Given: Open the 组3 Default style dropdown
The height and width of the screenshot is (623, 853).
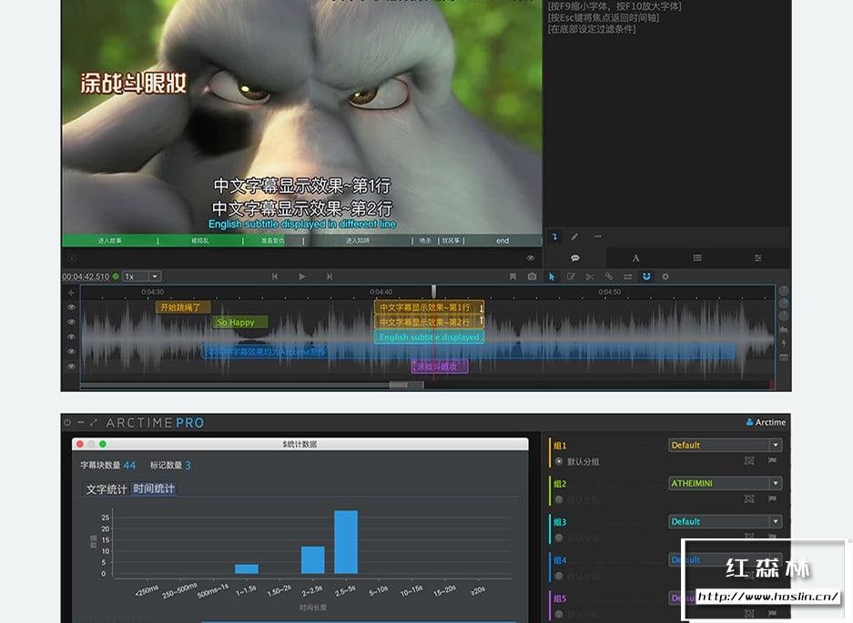Looking at the screenshot, I should (726, 521).
